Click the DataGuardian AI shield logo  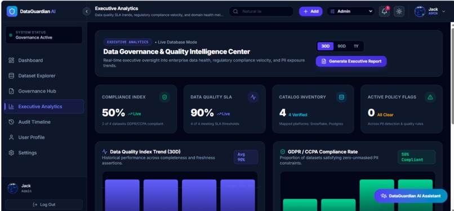tap(12, 12)
